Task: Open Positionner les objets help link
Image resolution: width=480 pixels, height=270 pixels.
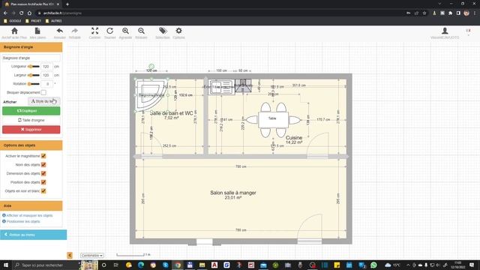Action: pos(23,221)
